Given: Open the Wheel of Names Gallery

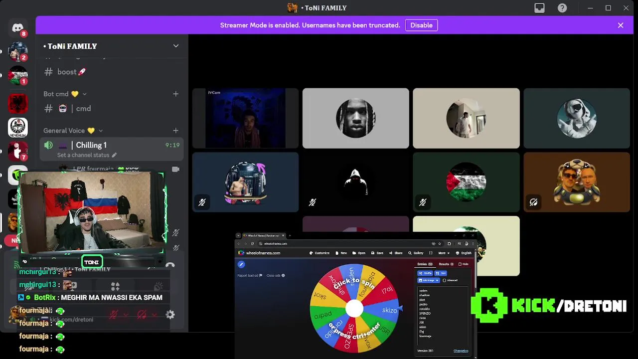Looking at the screenshot, I should (x=416, y=253).
